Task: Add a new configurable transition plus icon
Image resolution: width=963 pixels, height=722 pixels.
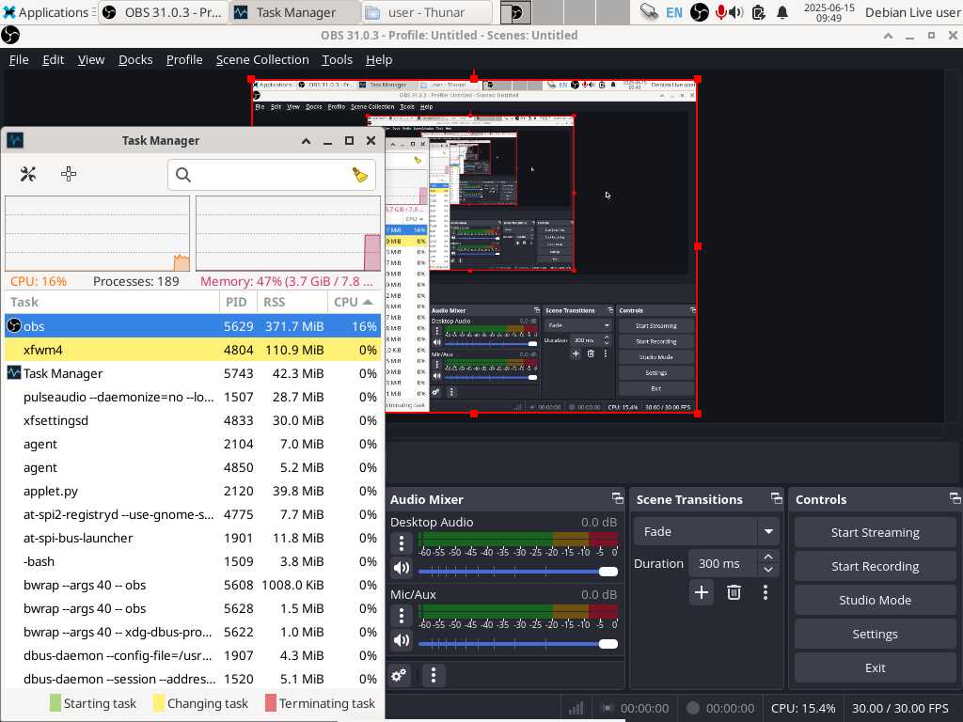Action: coord(702,592)
